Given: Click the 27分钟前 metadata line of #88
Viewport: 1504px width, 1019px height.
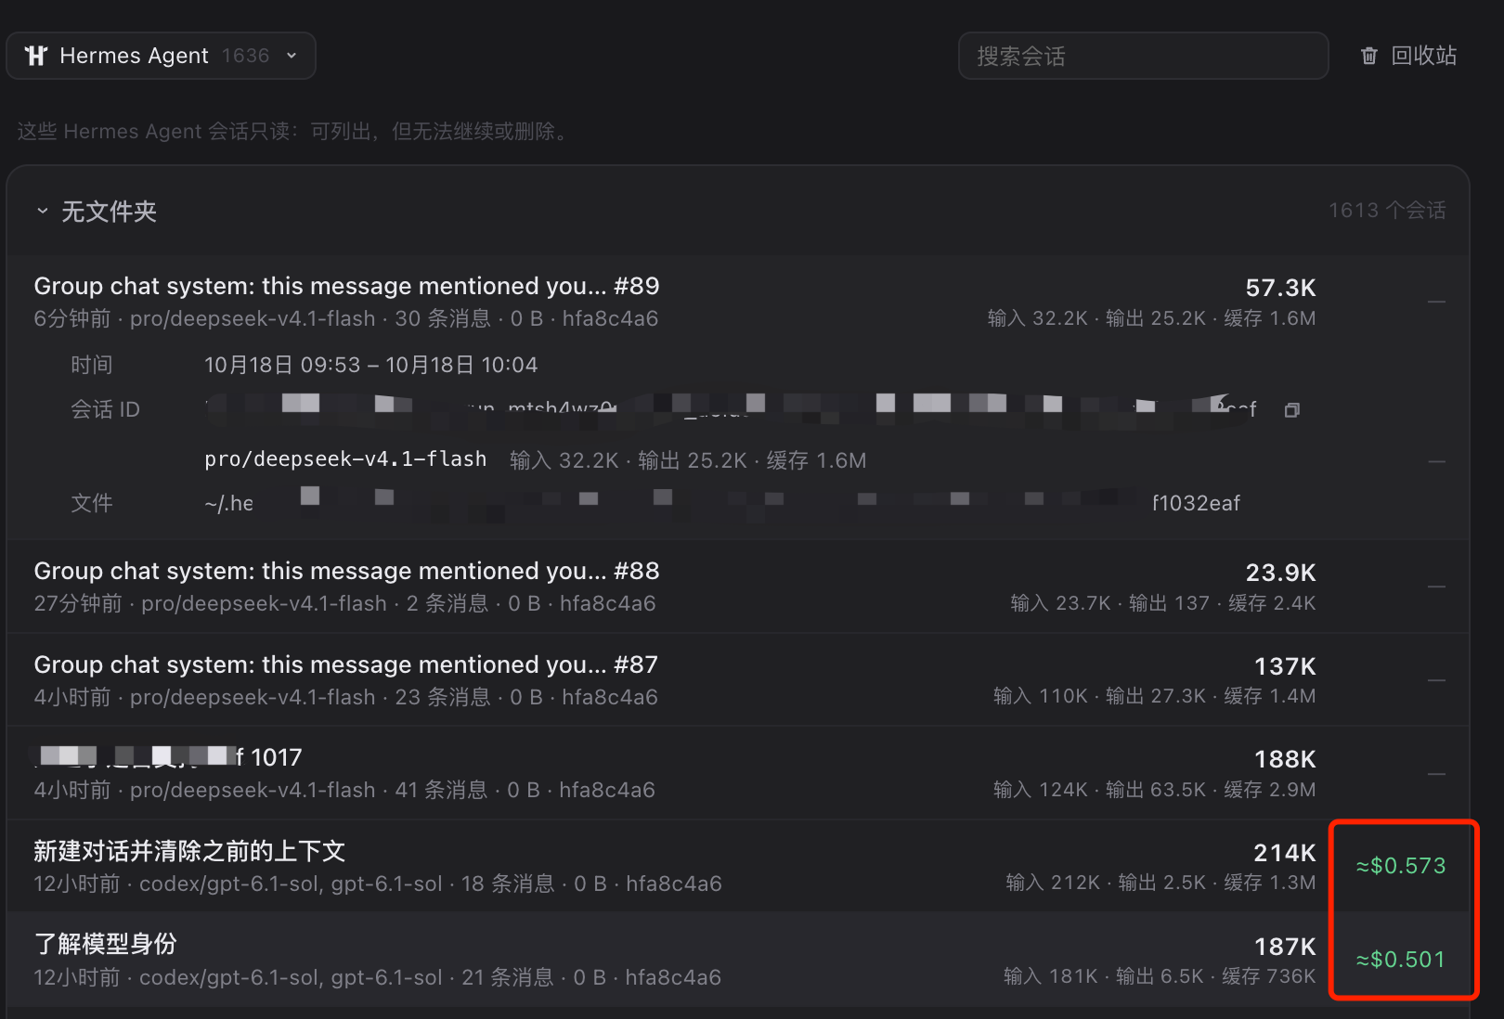Looking at the screenshot, I should (344, 603).
